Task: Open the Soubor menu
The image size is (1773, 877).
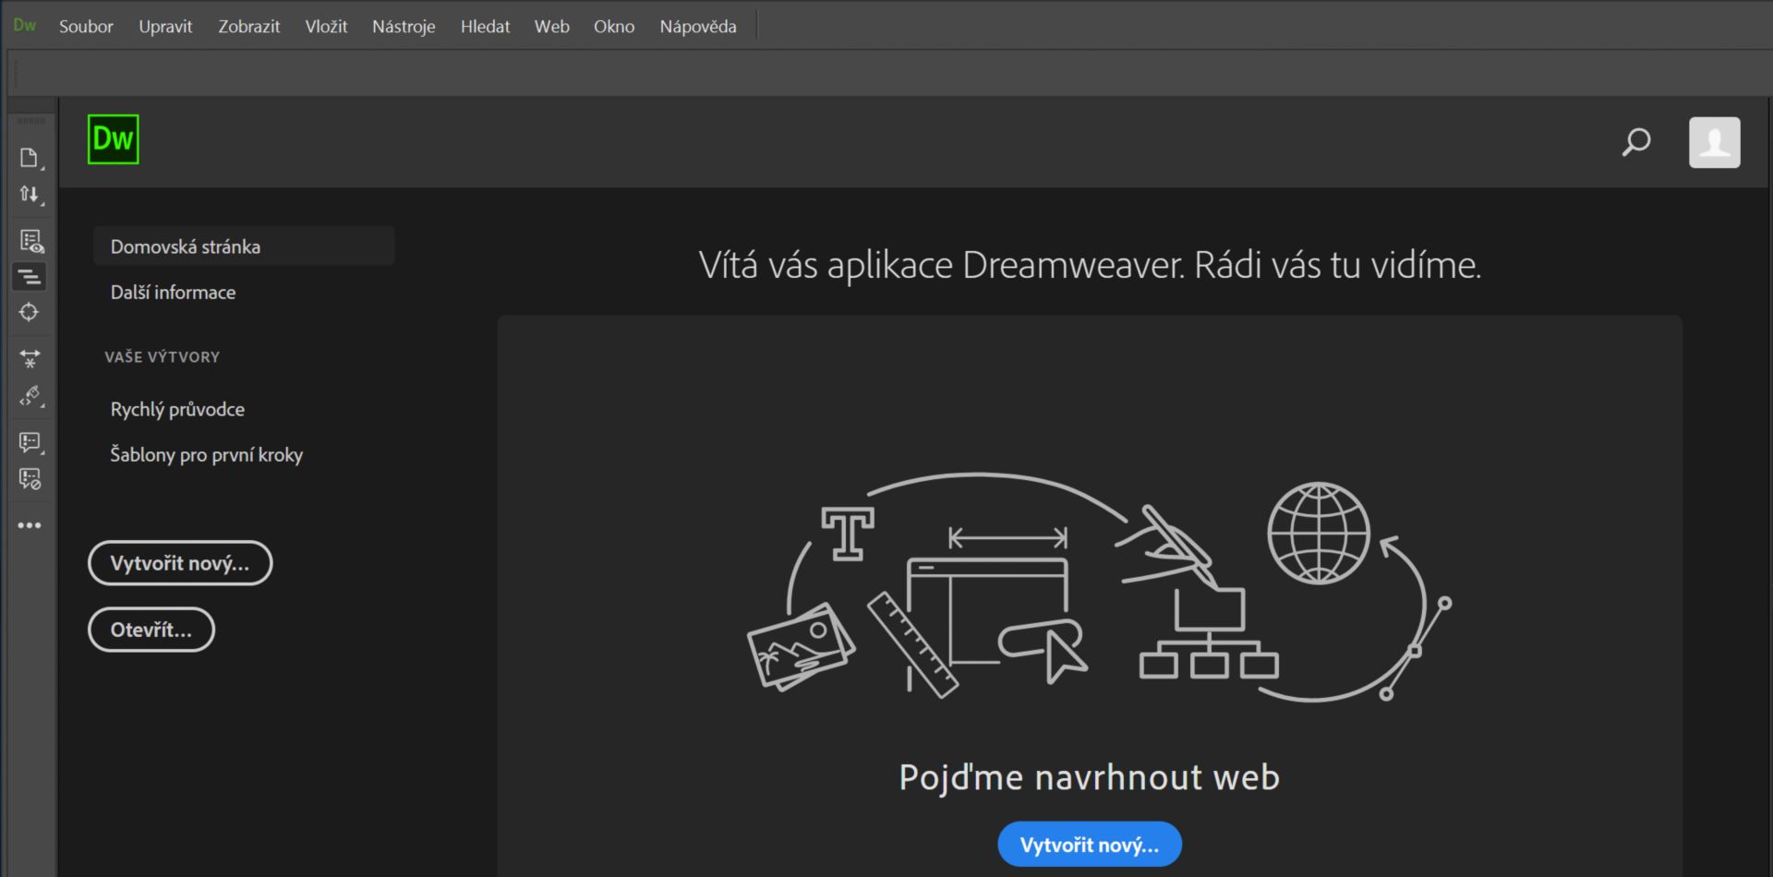Action: (85, 26)
